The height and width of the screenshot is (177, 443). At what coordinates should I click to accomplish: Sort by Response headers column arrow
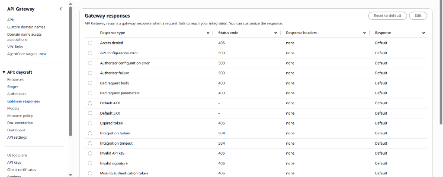point(364,33)
